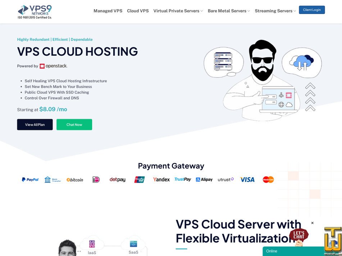Viewport: 342px width, 256px height.
Task: Click the MasterCard payment logo
Action: coord(268,180)
